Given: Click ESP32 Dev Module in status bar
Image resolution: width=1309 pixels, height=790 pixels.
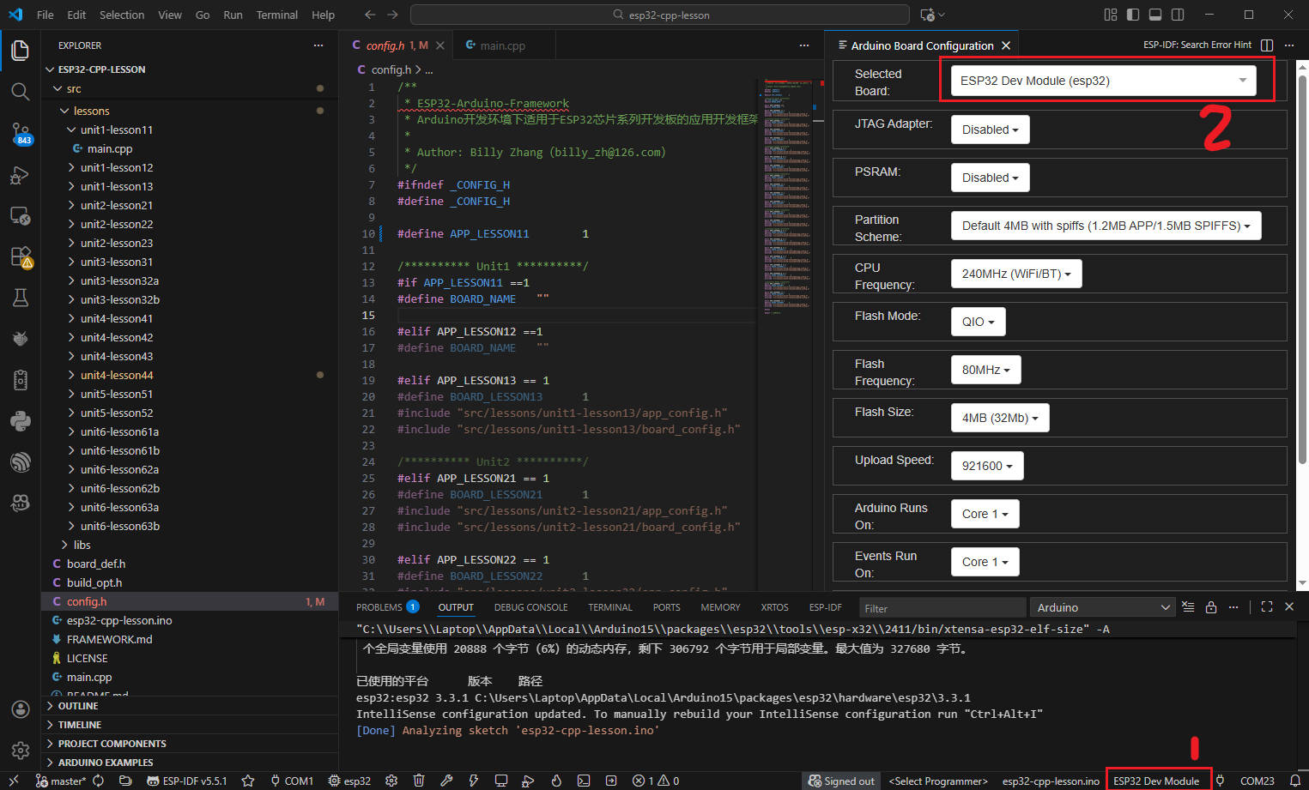Looking at the screenshot, I should click(x=1155, y=781).
